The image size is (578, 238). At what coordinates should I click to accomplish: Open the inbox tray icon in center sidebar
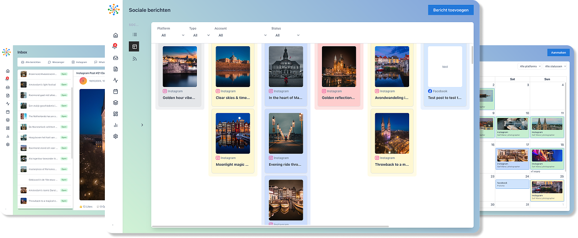click(116, 58)
